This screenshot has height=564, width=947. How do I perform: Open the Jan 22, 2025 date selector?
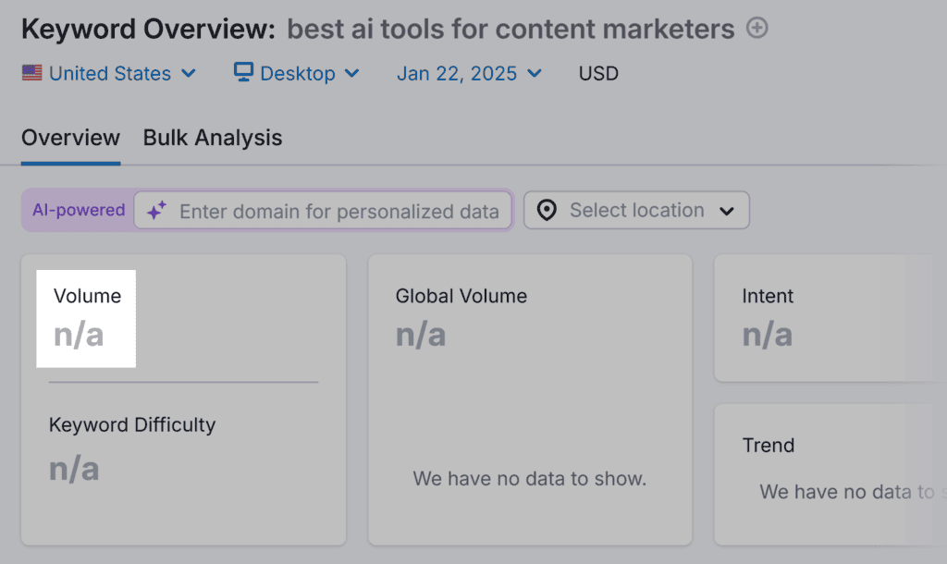click(x=469, y=72)
